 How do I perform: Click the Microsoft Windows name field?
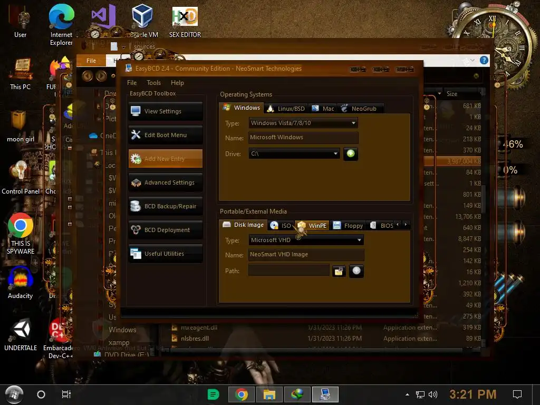click(303, 138)
